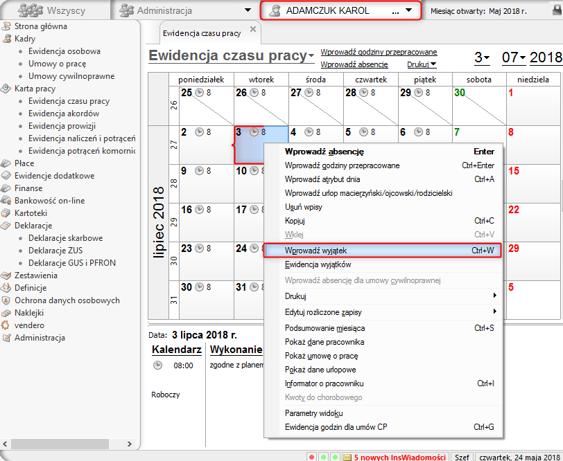Open the Administracja group dropdown arrow
The width and height of the screenshot is (563, 461).
coord(248,10)
